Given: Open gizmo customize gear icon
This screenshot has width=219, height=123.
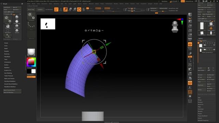Looking at the screenshot, I should click(86, 30).
